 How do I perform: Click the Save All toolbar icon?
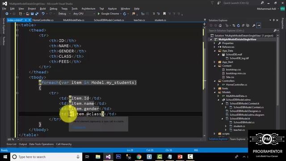[x=37, y=14]
